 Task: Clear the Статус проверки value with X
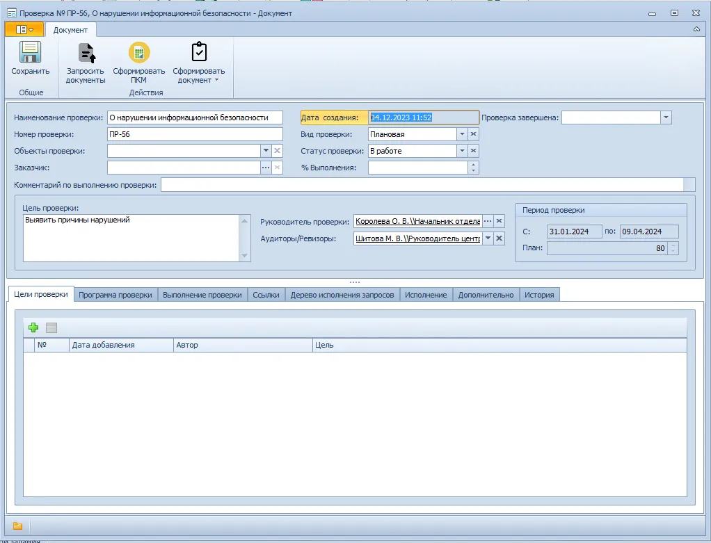coord(473,151)
